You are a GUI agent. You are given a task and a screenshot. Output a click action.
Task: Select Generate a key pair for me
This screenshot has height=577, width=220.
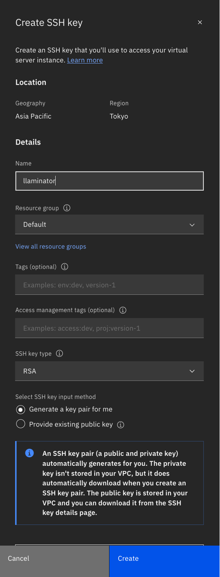(64, 410)
